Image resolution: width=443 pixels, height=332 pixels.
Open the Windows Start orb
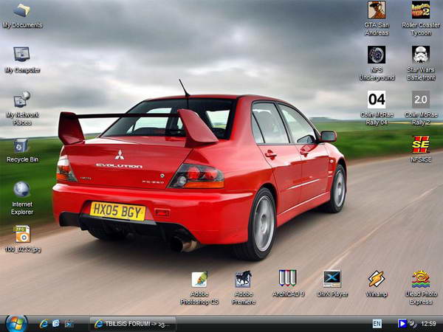pos(16,324)
